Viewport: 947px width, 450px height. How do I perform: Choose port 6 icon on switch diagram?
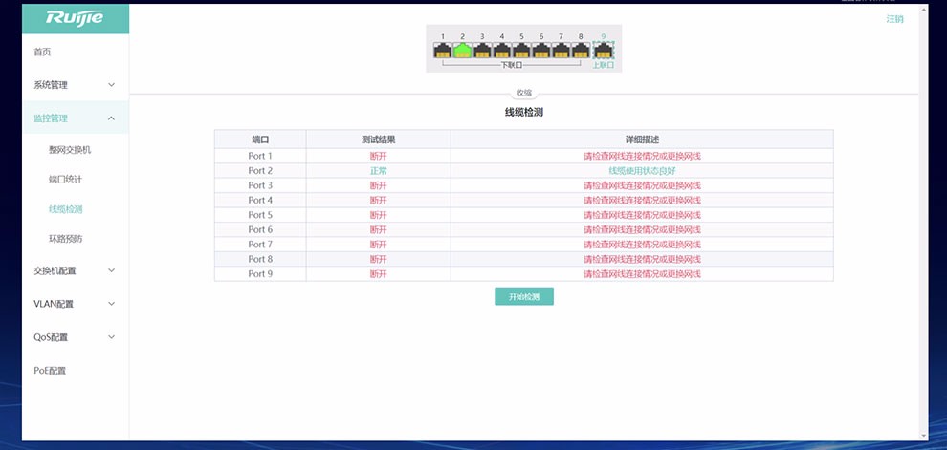pos(541,51)
